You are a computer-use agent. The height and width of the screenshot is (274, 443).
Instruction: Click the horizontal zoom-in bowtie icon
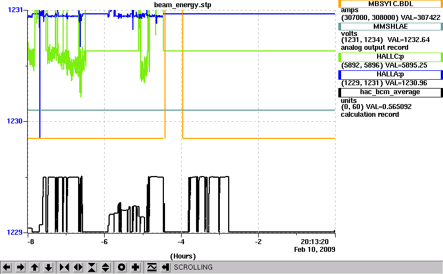pyautogui.click(x=64, y=267)
